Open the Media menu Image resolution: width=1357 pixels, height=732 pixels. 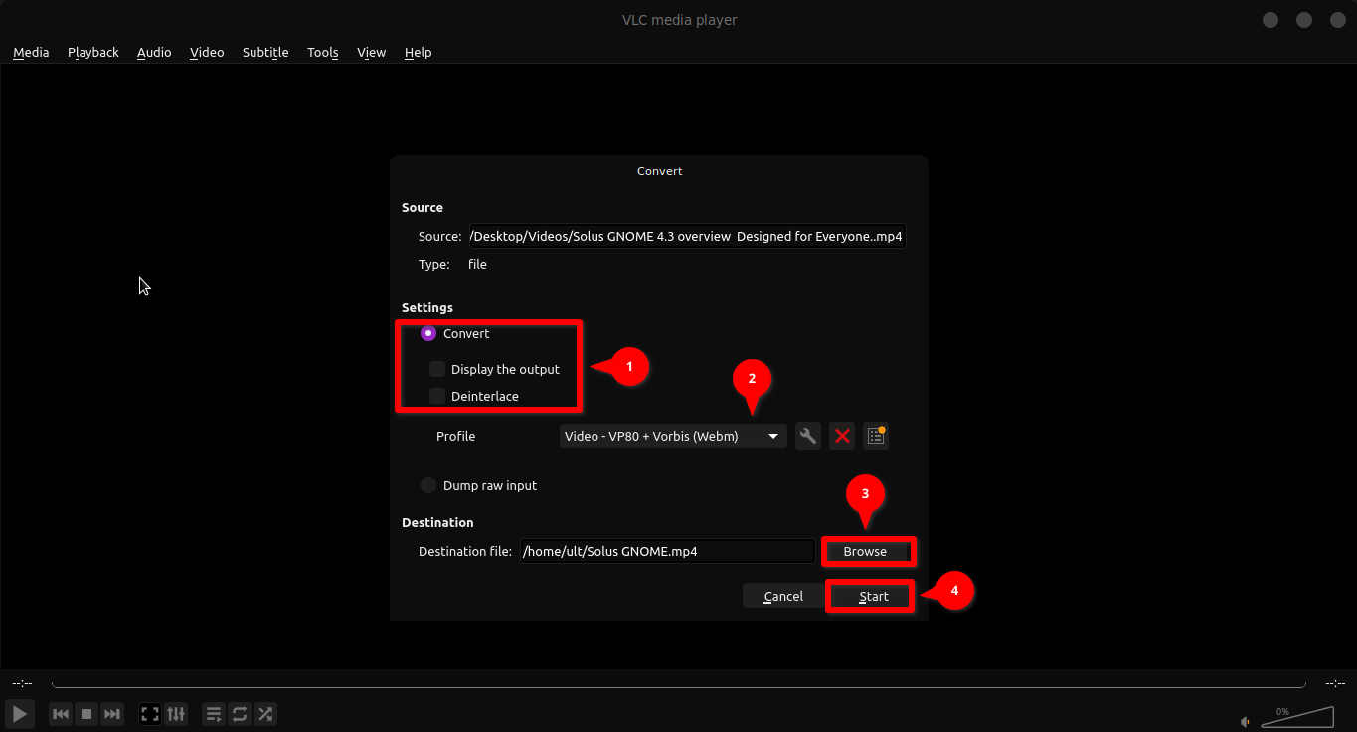pos(31,52)
